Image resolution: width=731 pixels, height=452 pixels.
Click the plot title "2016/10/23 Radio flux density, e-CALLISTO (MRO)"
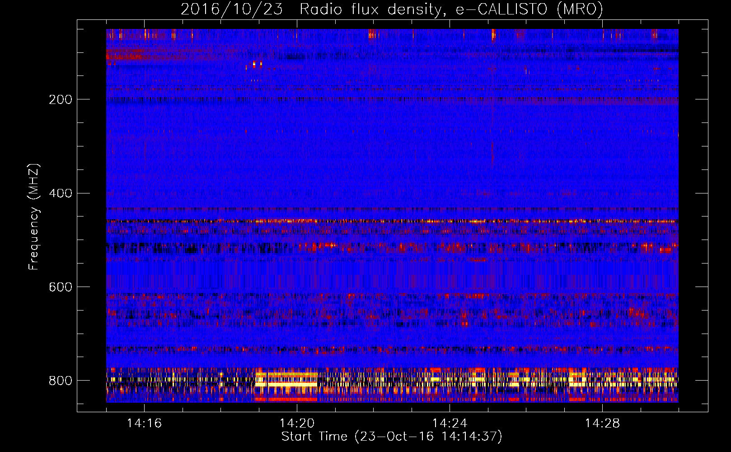392,9
